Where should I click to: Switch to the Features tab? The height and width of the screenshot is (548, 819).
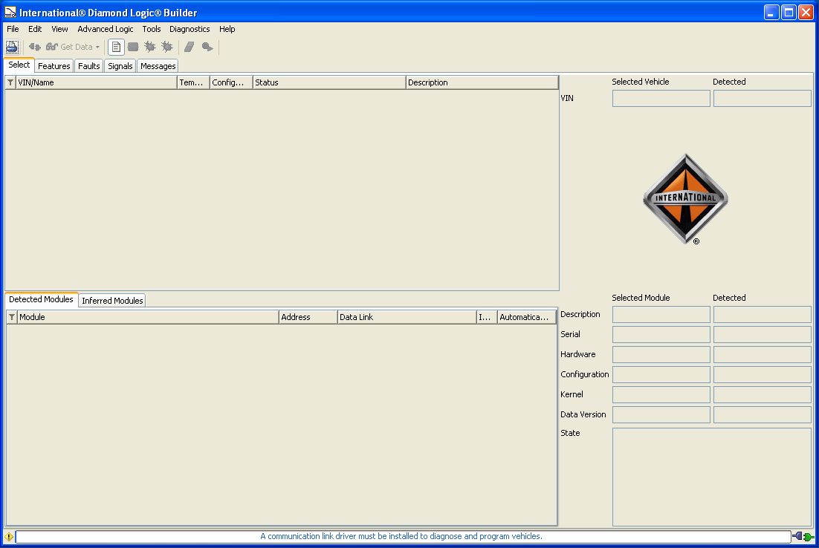click(54, 66)
